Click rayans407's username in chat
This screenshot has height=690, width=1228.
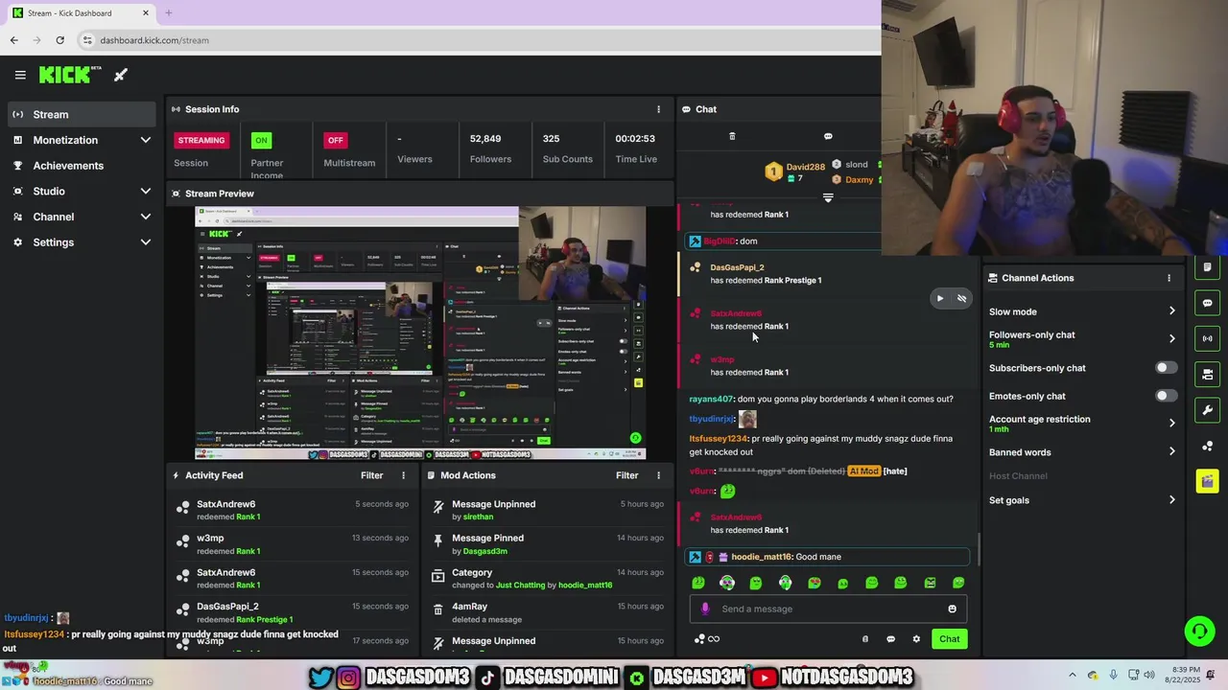711,399
